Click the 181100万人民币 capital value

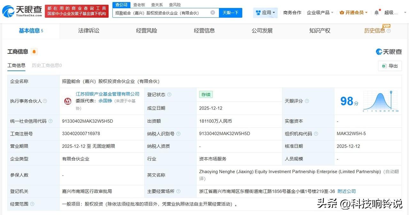point(215,121)
